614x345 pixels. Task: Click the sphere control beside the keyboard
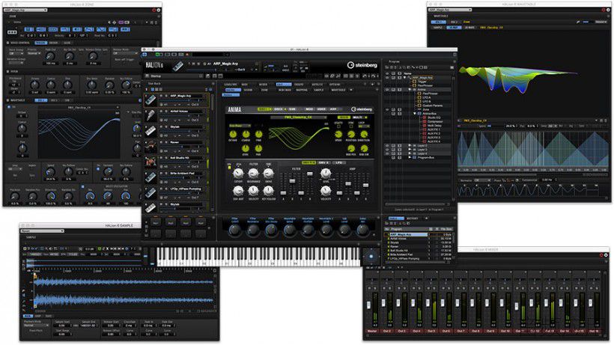click(x=371, y=257)
